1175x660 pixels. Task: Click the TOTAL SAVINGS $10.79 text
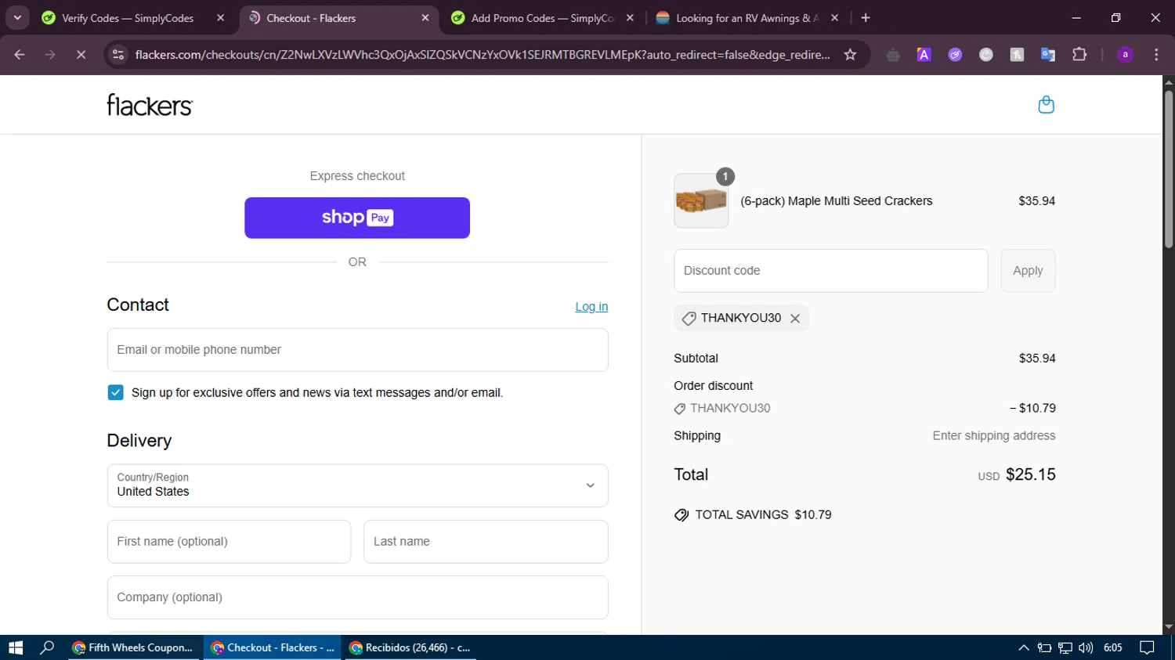[763, 514]
